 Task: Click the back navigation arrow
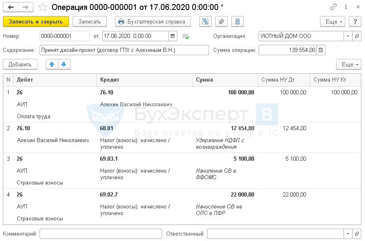[x=11, y=7]
